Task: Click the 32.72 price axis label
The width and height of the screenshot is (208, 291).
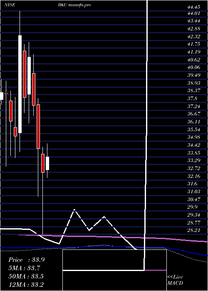Action: 194,168
